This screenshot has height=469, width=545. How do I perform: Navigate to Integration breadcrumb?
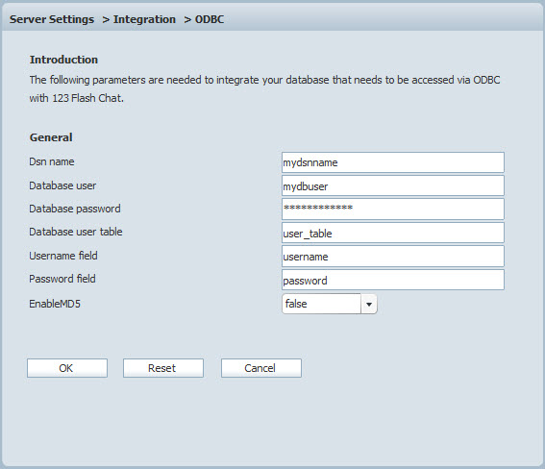(x=144, y=19)
